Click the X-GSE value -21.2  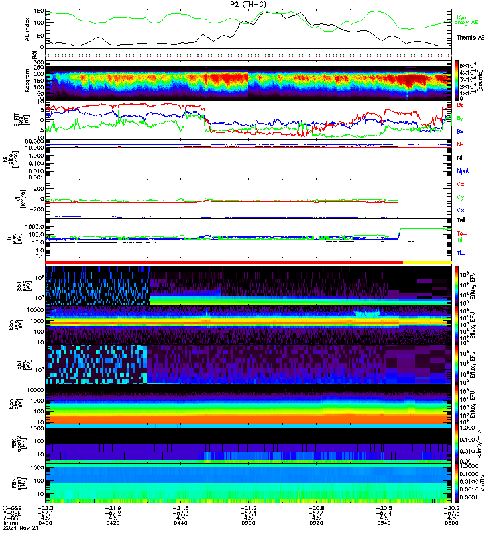[248, 508]
